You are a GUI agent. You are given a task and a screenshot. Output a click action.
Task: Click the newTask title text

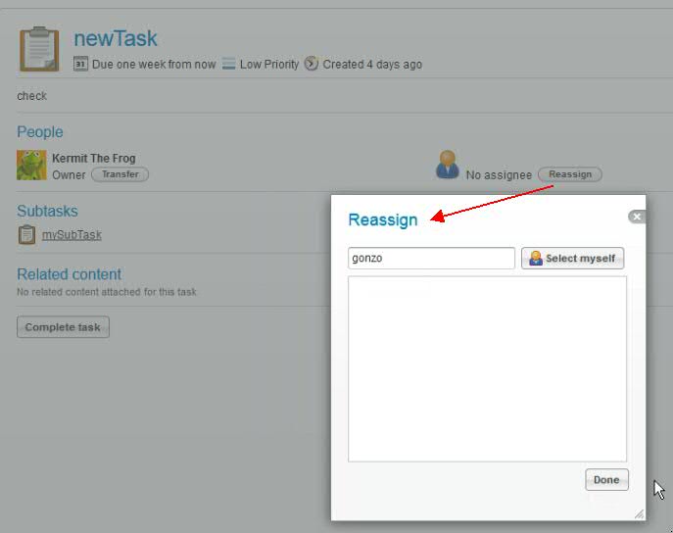tap(116, 38)
